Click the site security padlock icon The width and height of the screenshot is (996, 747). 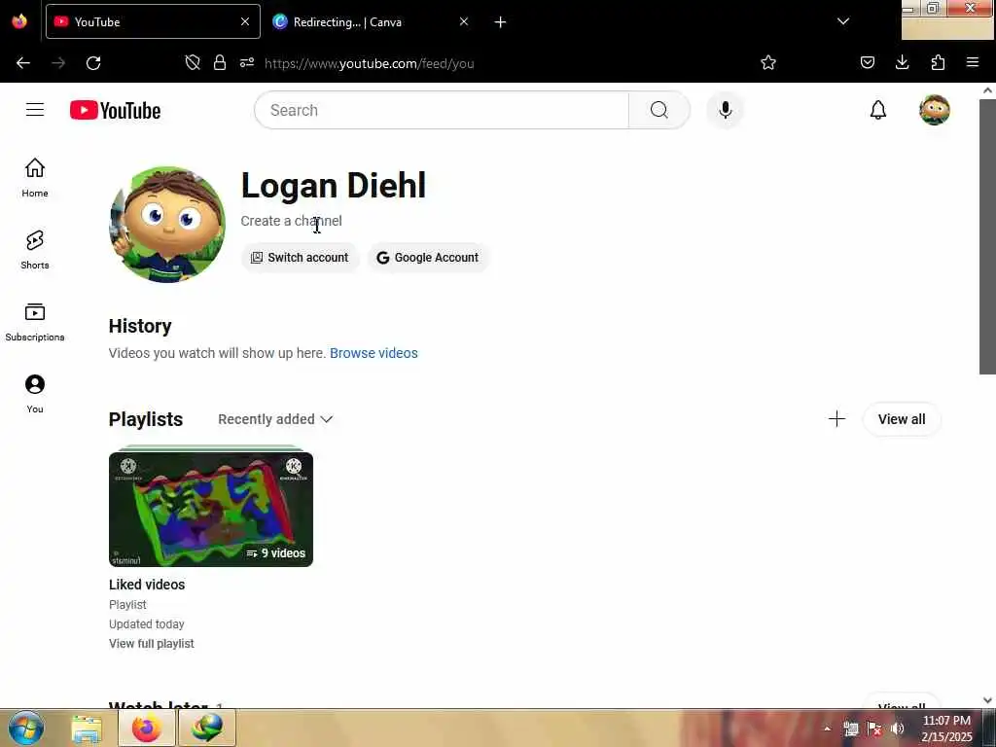pyautogui.click(x=220, y=62)
